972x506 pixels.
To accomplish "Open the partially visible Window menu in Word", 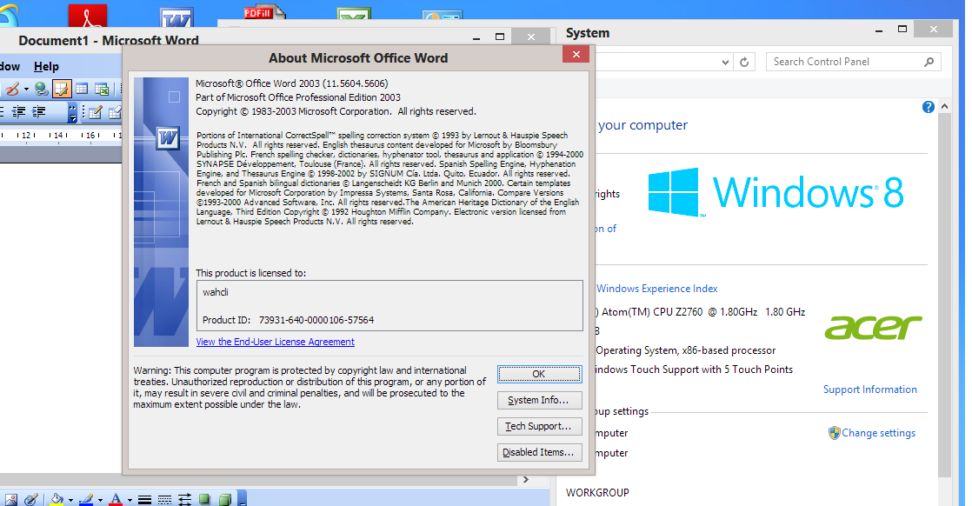I will [10, 66].
